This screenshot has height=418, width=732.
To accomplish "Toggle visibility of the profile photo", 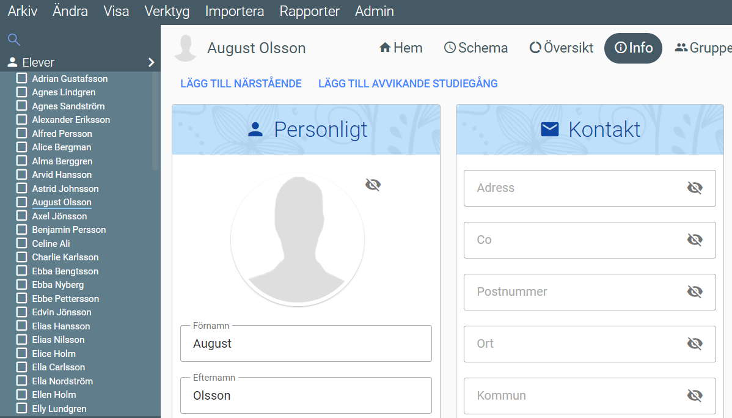I will click(x=373, y=185).
